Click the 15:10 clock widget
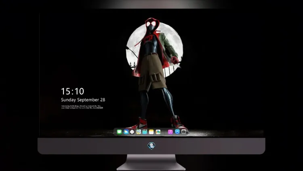Viewport: 303px width, 171px height. [72, 91]
